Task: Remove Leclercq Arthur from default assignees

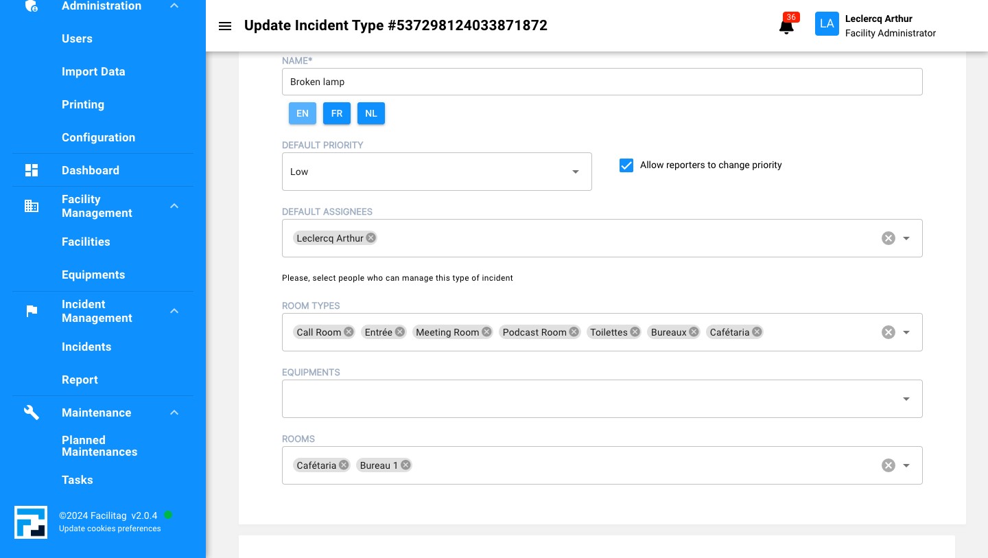Action: click(x=370, y=237)
